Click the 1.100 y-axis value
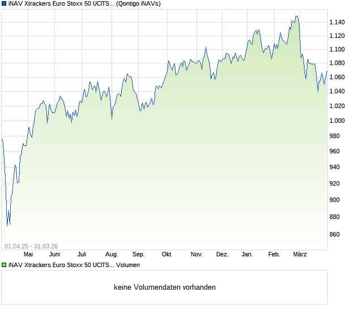The width and height of the screenshot is (351, 309). [x=337, y=49]
